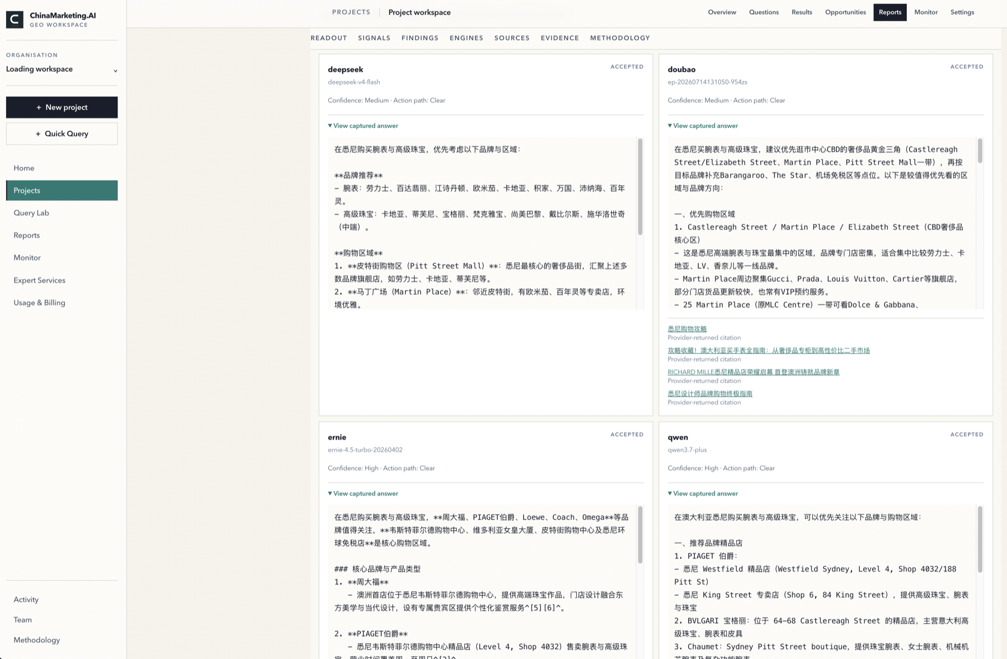Jump to SOURCES section
The width and height of the screenshot is (1007, 659).
tap(512, 38)
